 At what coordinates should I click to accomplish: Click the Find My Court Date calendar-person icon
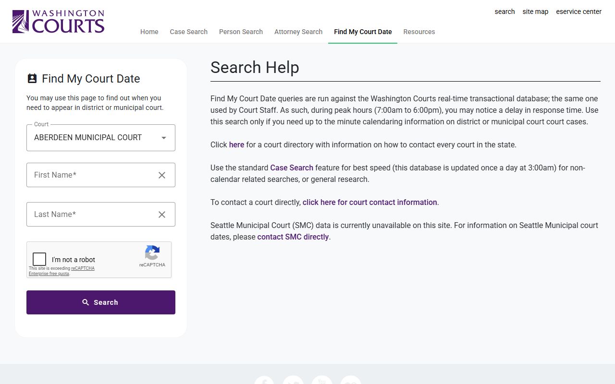pos(32,79)
